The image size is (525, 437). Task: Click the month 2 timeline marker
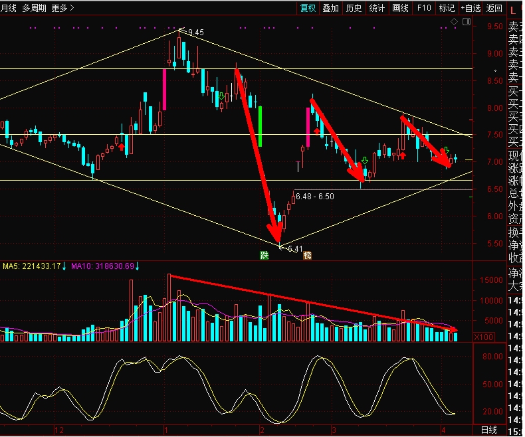262,430
